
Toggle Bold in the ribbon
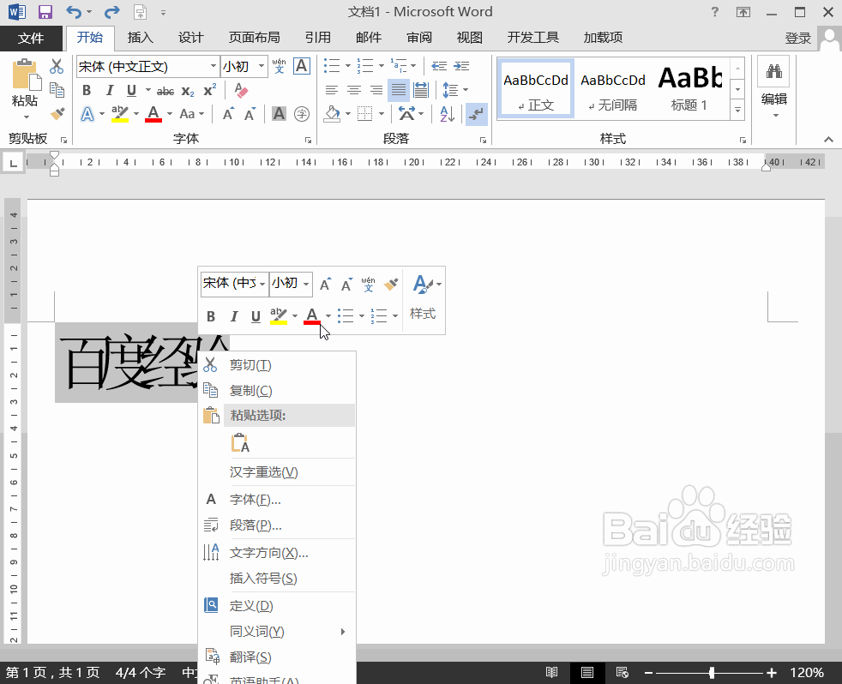tap(86, 90)
